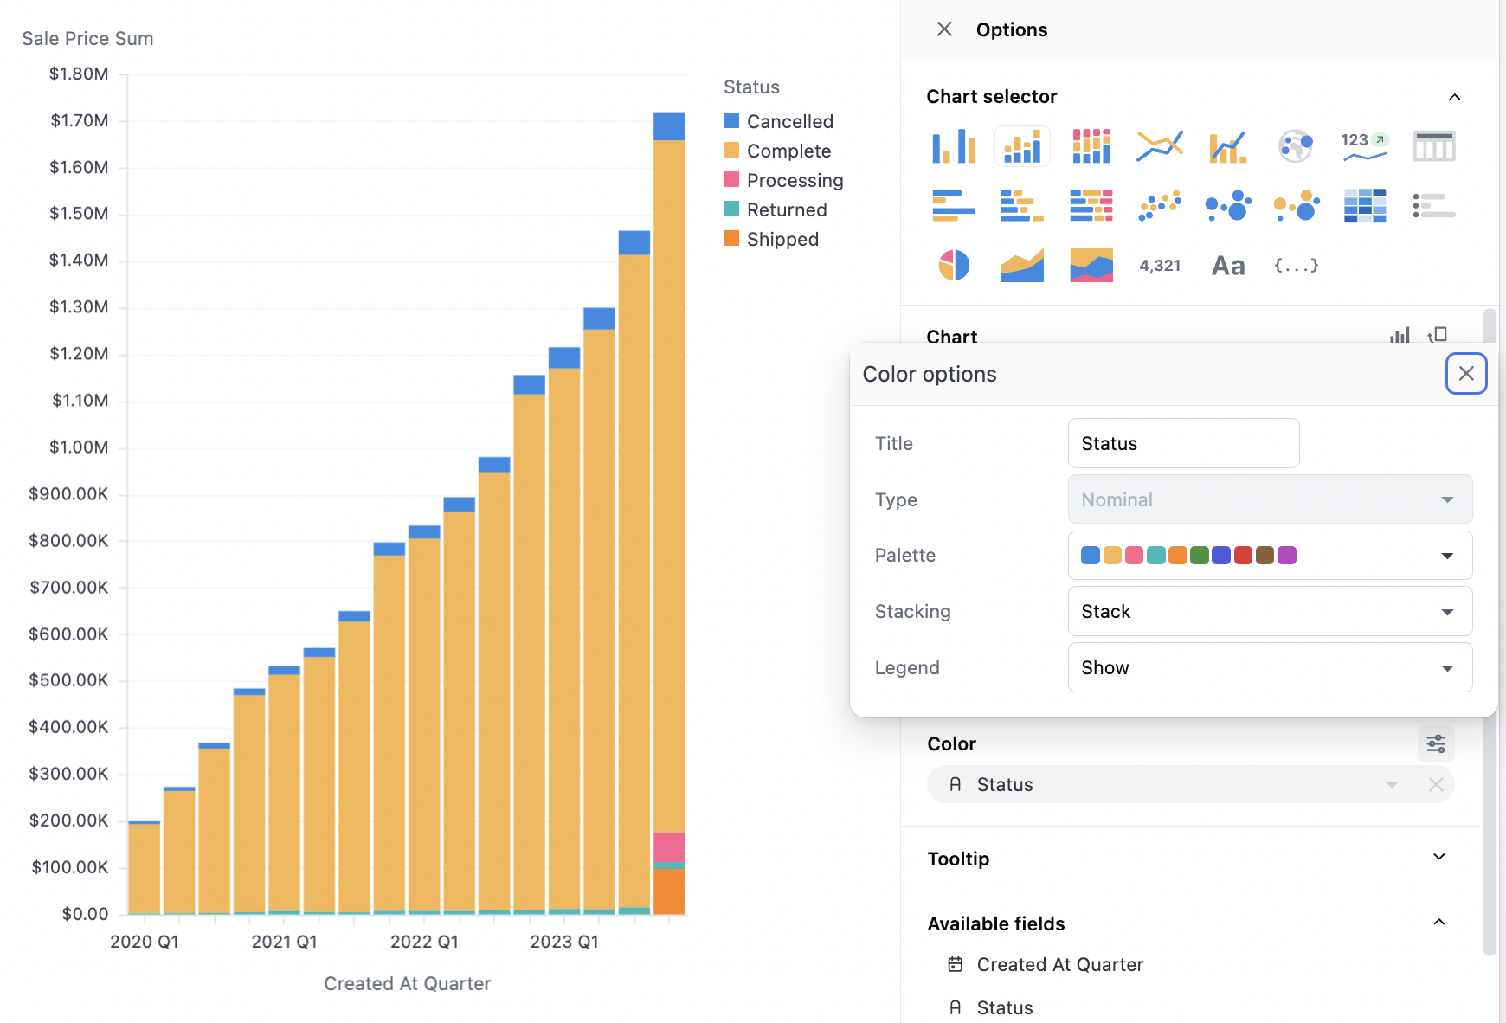Select the table chart type icon

[1433, 146]
